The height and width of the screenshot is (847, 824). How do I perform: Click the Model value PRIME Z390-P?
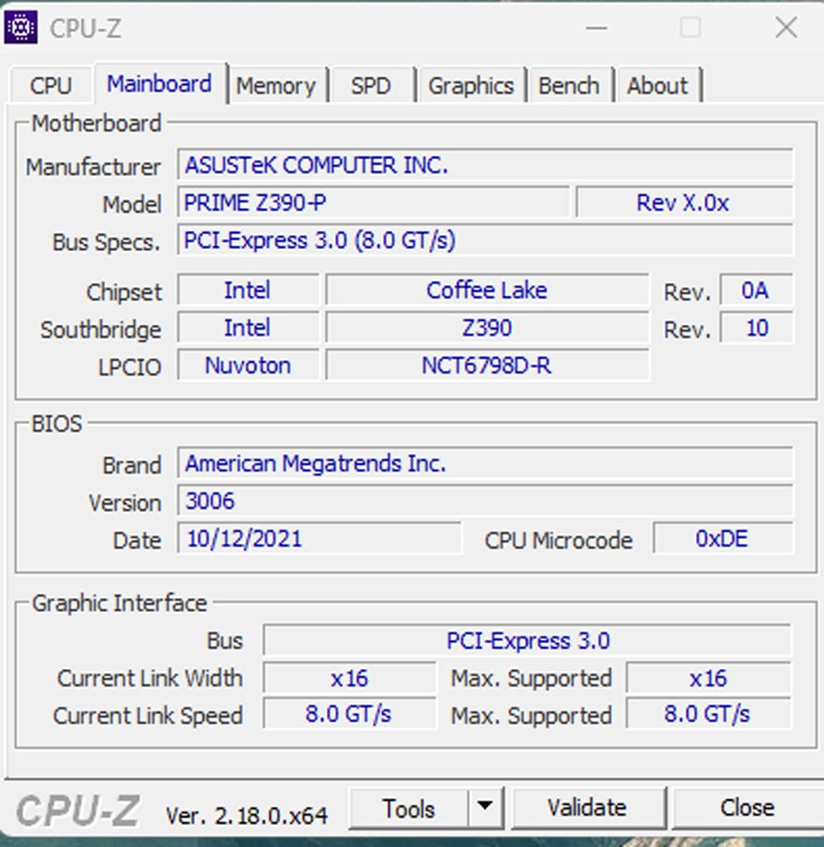(374, 202)
